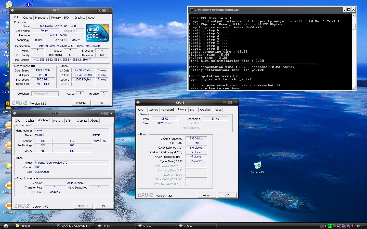The image size is (367, 229).
Task: Click the Multiplier value x 10.0
Action: (x=43, y=75)
